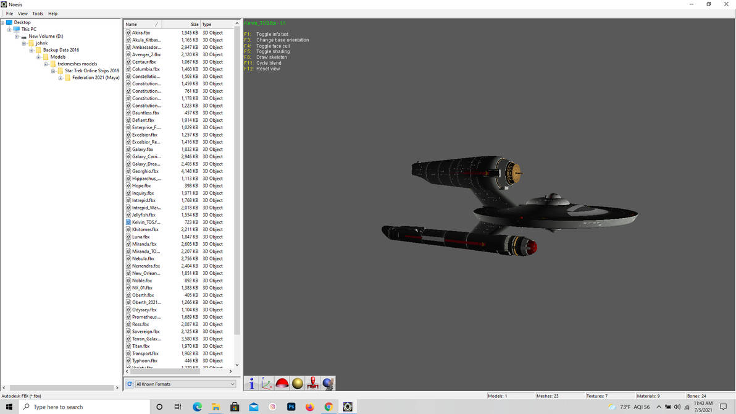The image size is (736, 414).
Task: Click cycle blend blue sphere icon
Action: click(328, 384)
